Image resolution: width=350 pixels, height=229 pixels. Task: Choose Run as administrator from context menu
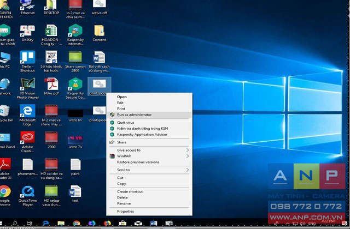[x=149, y=114]
